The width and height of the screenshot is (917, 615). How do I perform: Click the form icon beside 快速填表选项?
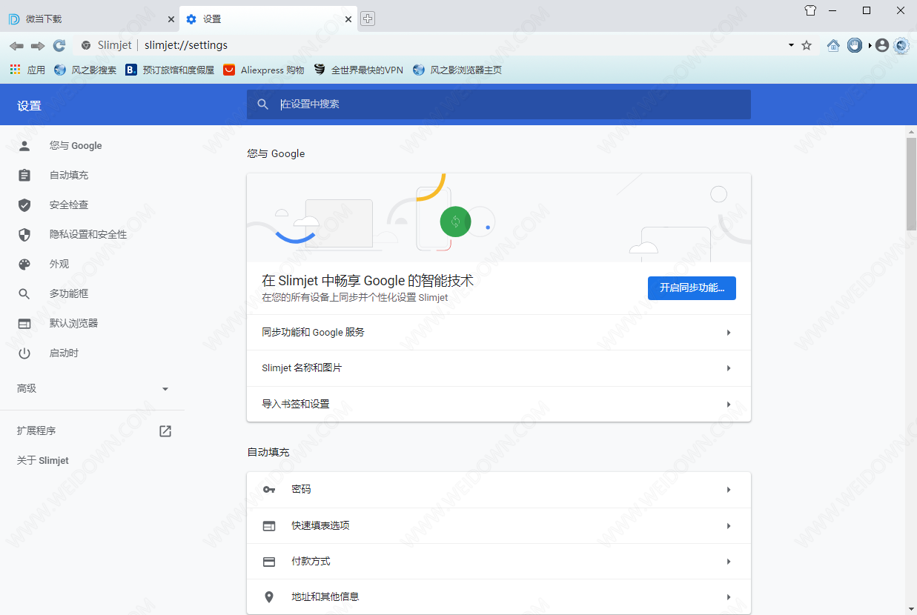point(269,526)
